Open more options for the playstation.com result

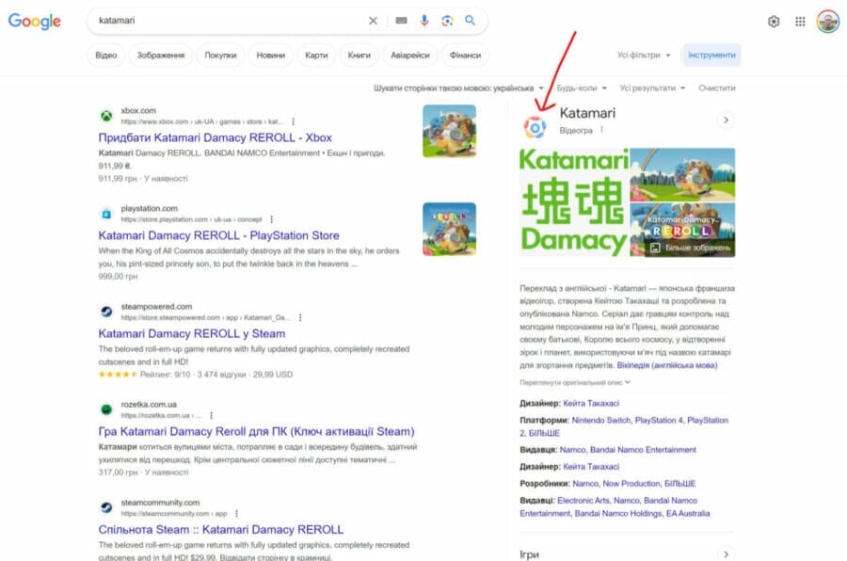tap(272, 219)
